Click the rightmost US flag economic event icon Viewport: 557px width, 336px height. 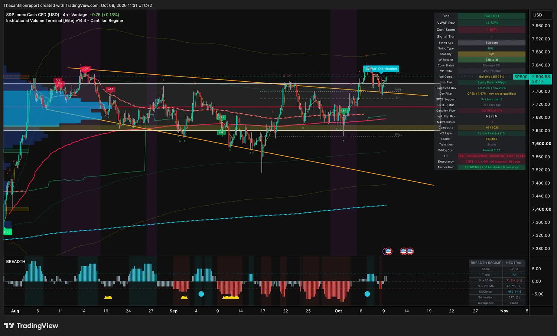click(x=410, y=251)
